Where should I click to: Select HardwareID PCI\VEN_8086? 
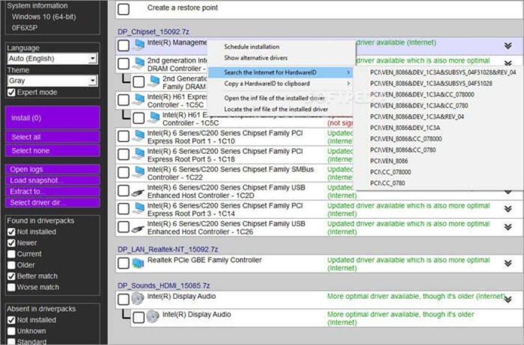(389, 161)
